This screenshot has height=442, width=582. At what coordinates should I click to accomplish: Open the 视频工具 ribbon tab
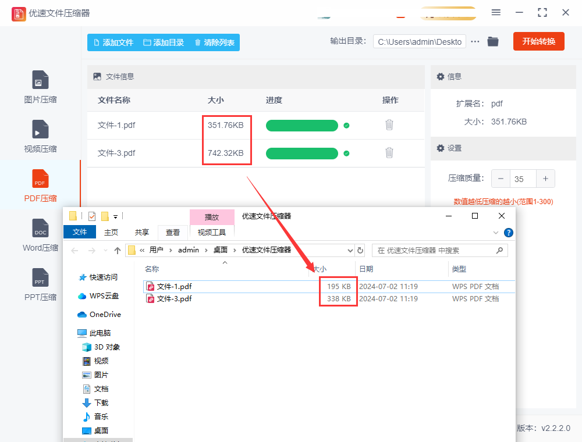click(x=212, y=233)
